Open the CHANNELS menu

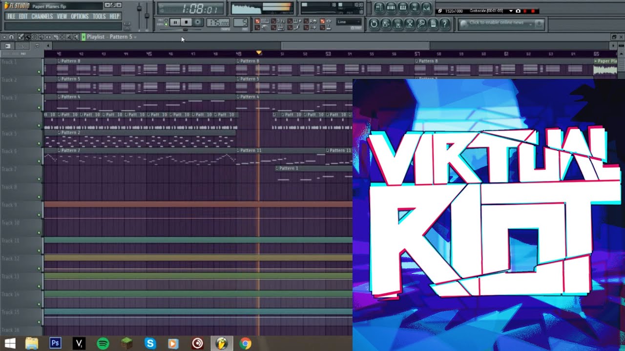(42, 16)
